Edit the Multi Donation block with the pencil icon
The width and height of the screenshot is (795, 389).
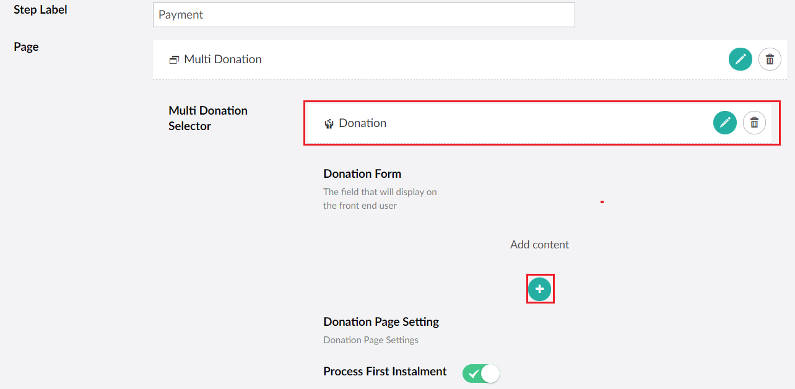(740, 59)
